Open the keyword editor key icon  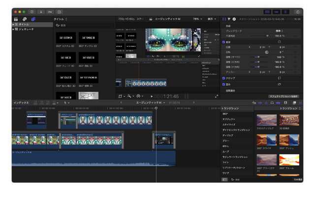50,11
